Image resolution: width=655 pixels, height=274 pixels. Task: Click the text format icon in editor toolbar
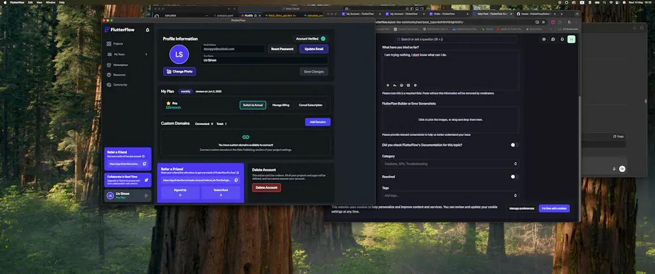point(395,85)
